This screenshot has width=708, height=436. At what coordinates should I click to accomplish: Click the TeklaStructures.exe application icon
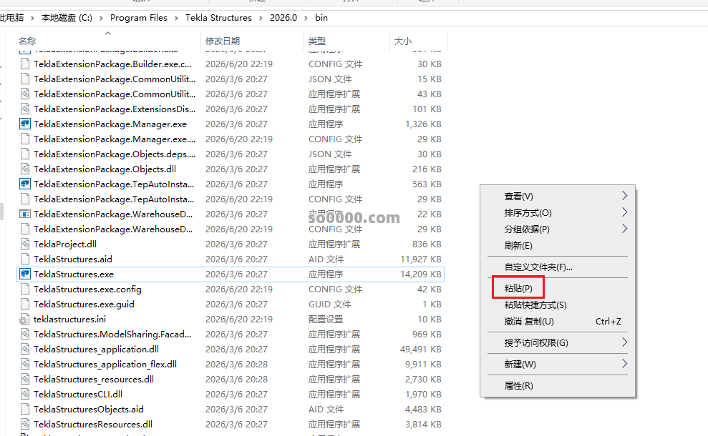[25, 274]
